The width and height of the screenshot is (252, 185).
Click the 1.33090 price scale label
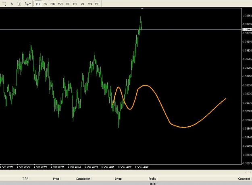click(247, 85)
